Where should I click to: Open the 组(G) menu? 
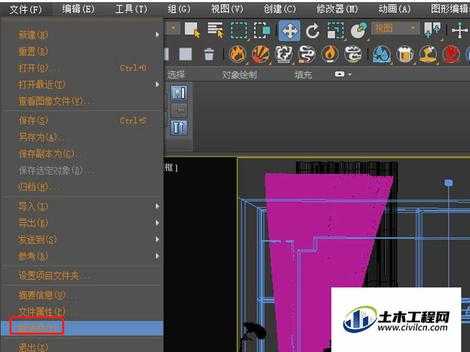click(179, 9)
